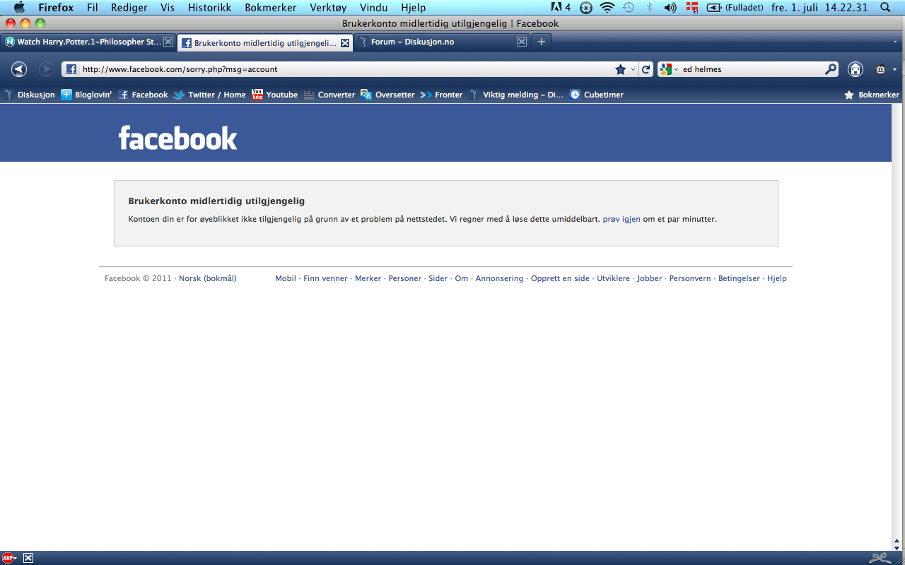Open URL bar history dropdown arrow

tap(633, 70)
